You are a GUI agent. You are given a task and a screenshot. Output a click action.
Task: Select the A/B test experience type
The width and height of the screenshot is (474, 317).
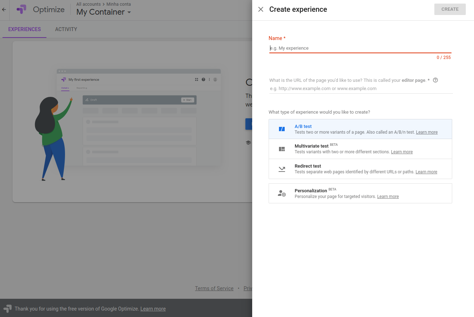360,129
